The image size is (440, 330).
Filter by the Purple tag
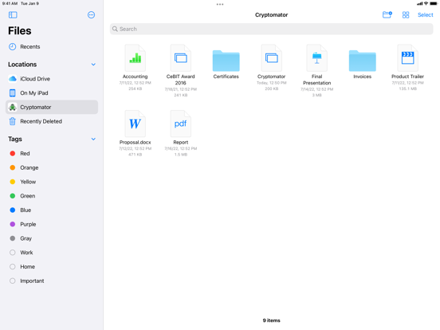tap(52, 224)
